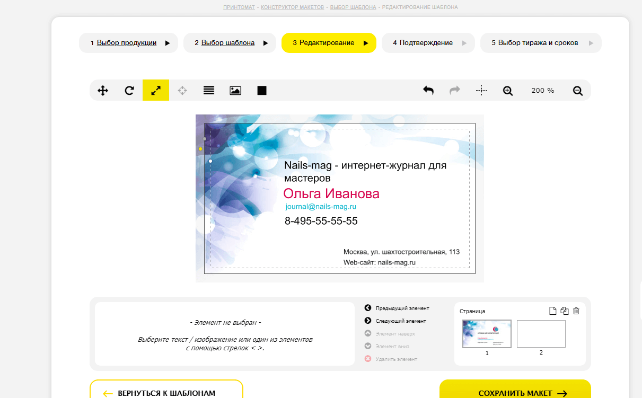The height and width of the screenshot is (398, 642).
Task: Select the Rotate tool icon
Action: click(x=129, y=91)
